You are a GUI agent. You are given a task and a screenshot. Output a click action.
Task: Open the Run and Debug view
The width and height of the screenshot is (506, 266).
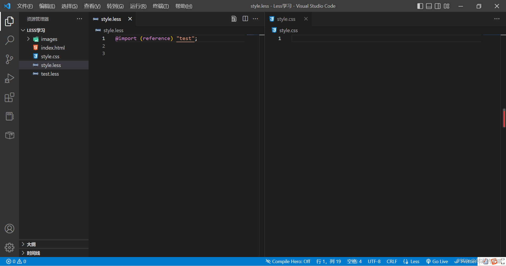point(9,78)
